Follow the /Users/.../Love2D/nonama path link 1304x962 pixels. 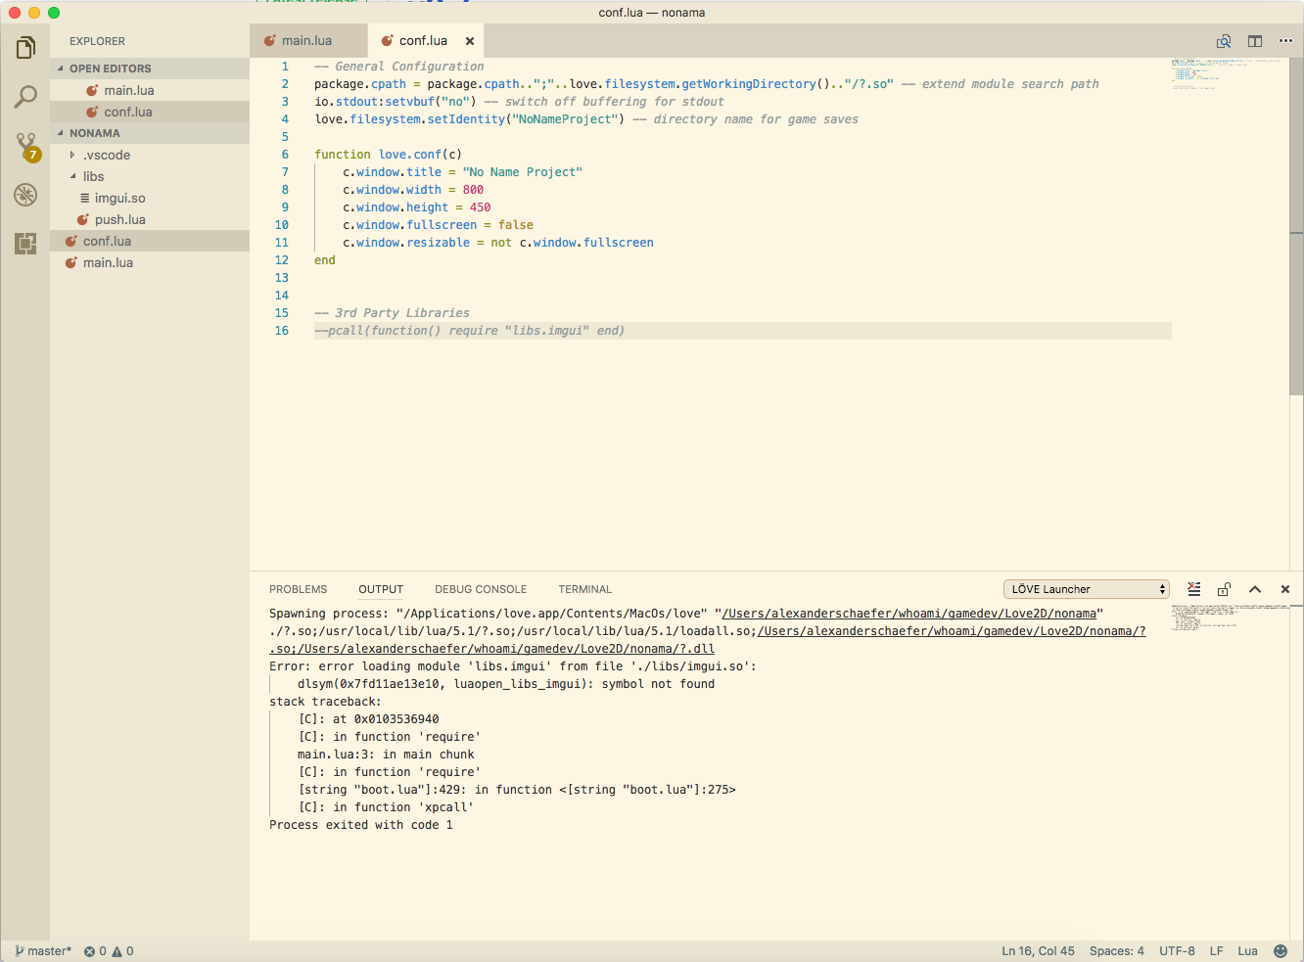tap(909, 614)
